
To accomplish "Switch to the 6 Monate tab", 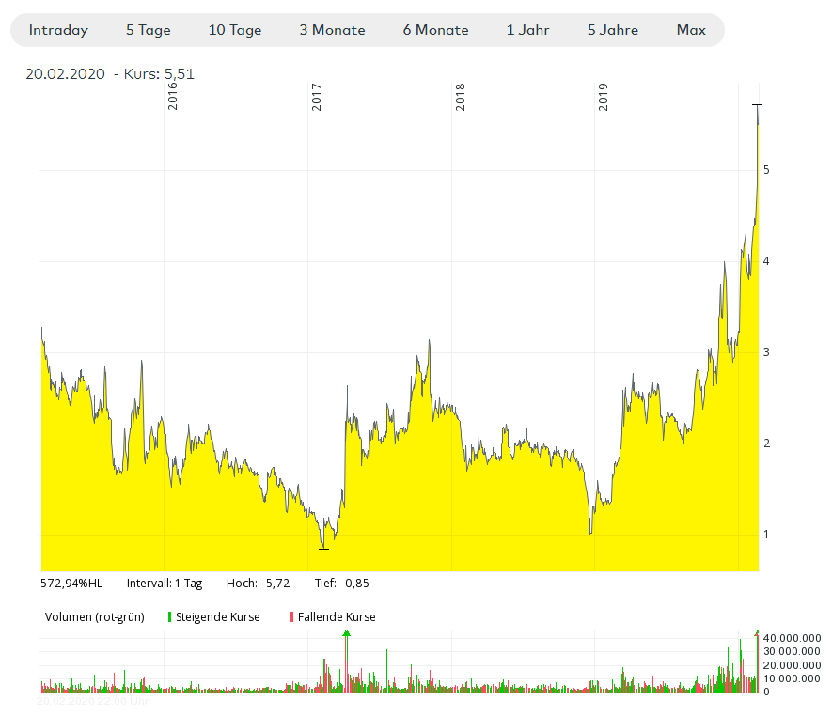I will pyautogui.click(x=435, y=29).
